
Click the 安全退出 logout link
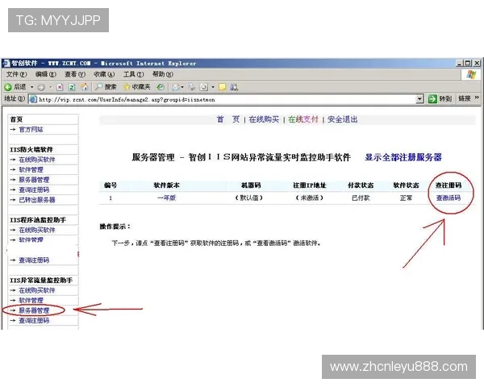[x=342, y=119]
